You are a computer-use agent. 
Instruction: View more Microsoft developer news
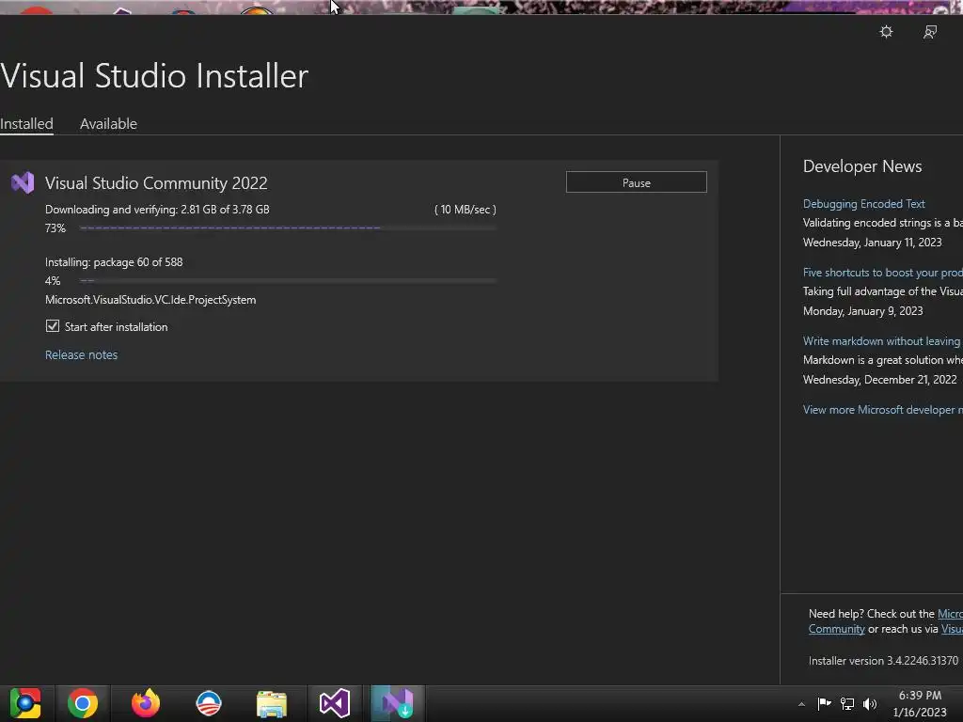[x=882, y=410]
